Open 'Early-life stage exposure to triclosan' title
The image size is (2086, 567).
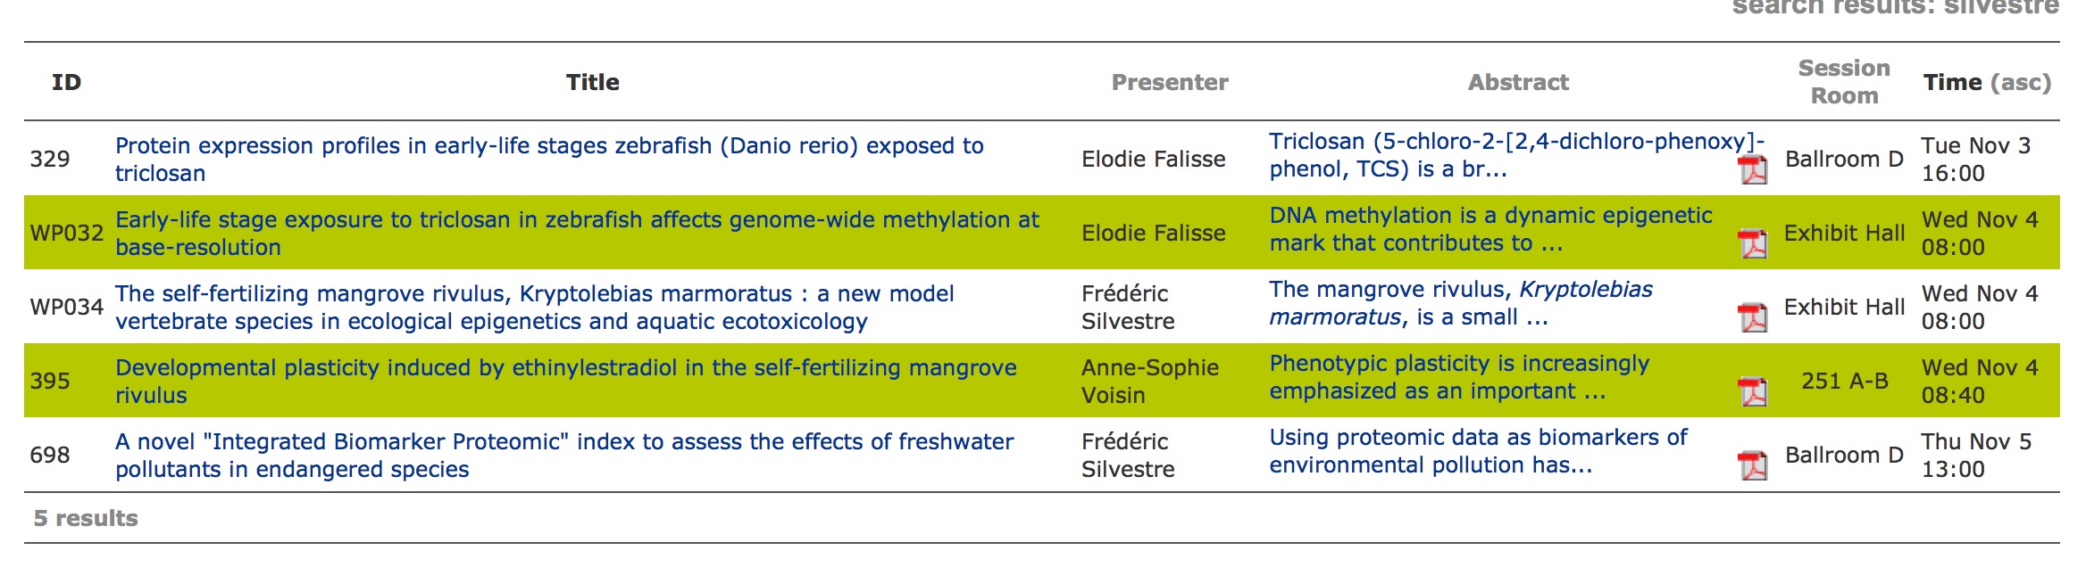pyautogui.click(x=577, y=234)
